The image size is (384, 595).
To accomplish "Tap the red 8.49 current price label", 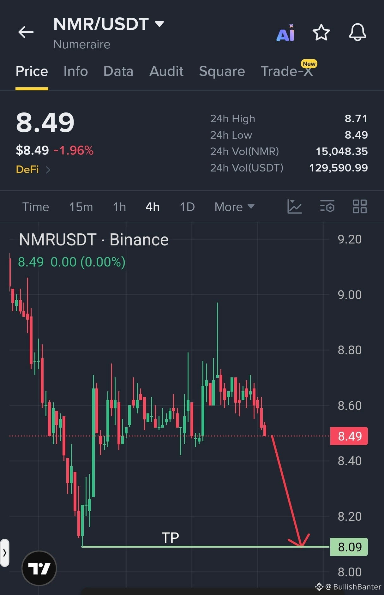I will point(349,436).
